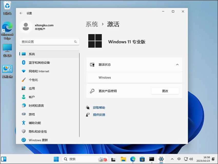Open Time and language settings
Viewport: 218px width, 164px height.
coord(36,105)
